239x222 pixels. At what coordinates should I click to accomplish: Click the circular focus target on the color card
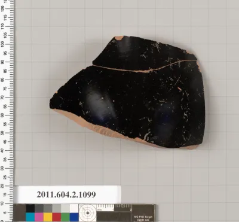(87, 213)
